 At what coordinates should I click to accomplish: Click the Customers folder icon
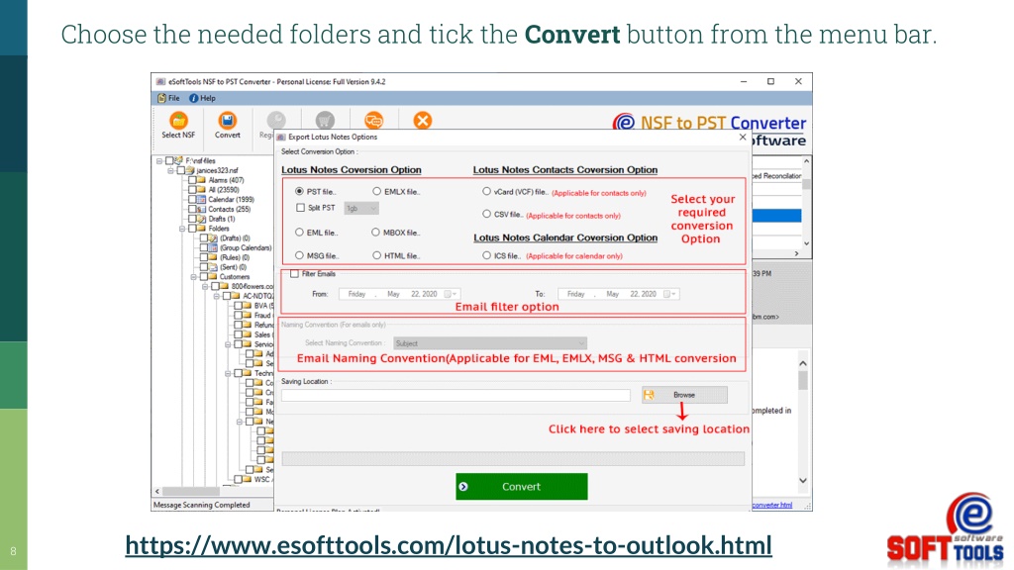click(x=214, y=277)
